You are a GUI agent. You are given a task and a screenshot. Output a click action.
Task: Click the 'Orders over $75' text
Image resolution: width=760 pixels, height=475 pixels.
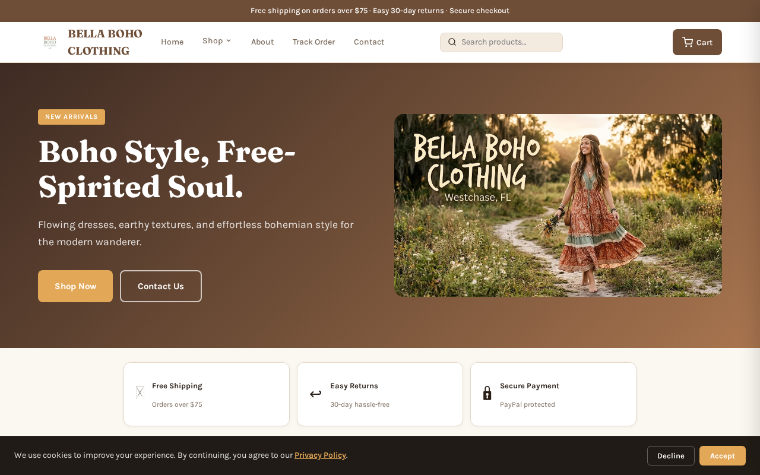tap(177, 404)
